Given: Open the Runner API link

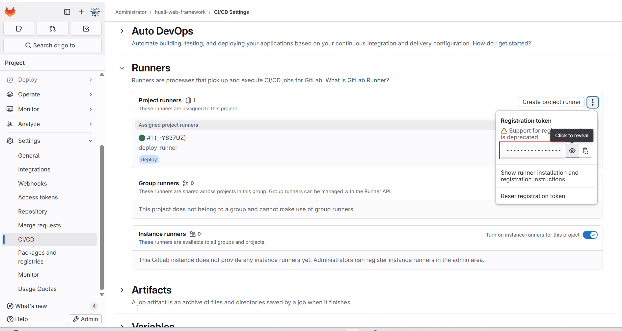Looking at the screenshot, I should coord(377,191).
